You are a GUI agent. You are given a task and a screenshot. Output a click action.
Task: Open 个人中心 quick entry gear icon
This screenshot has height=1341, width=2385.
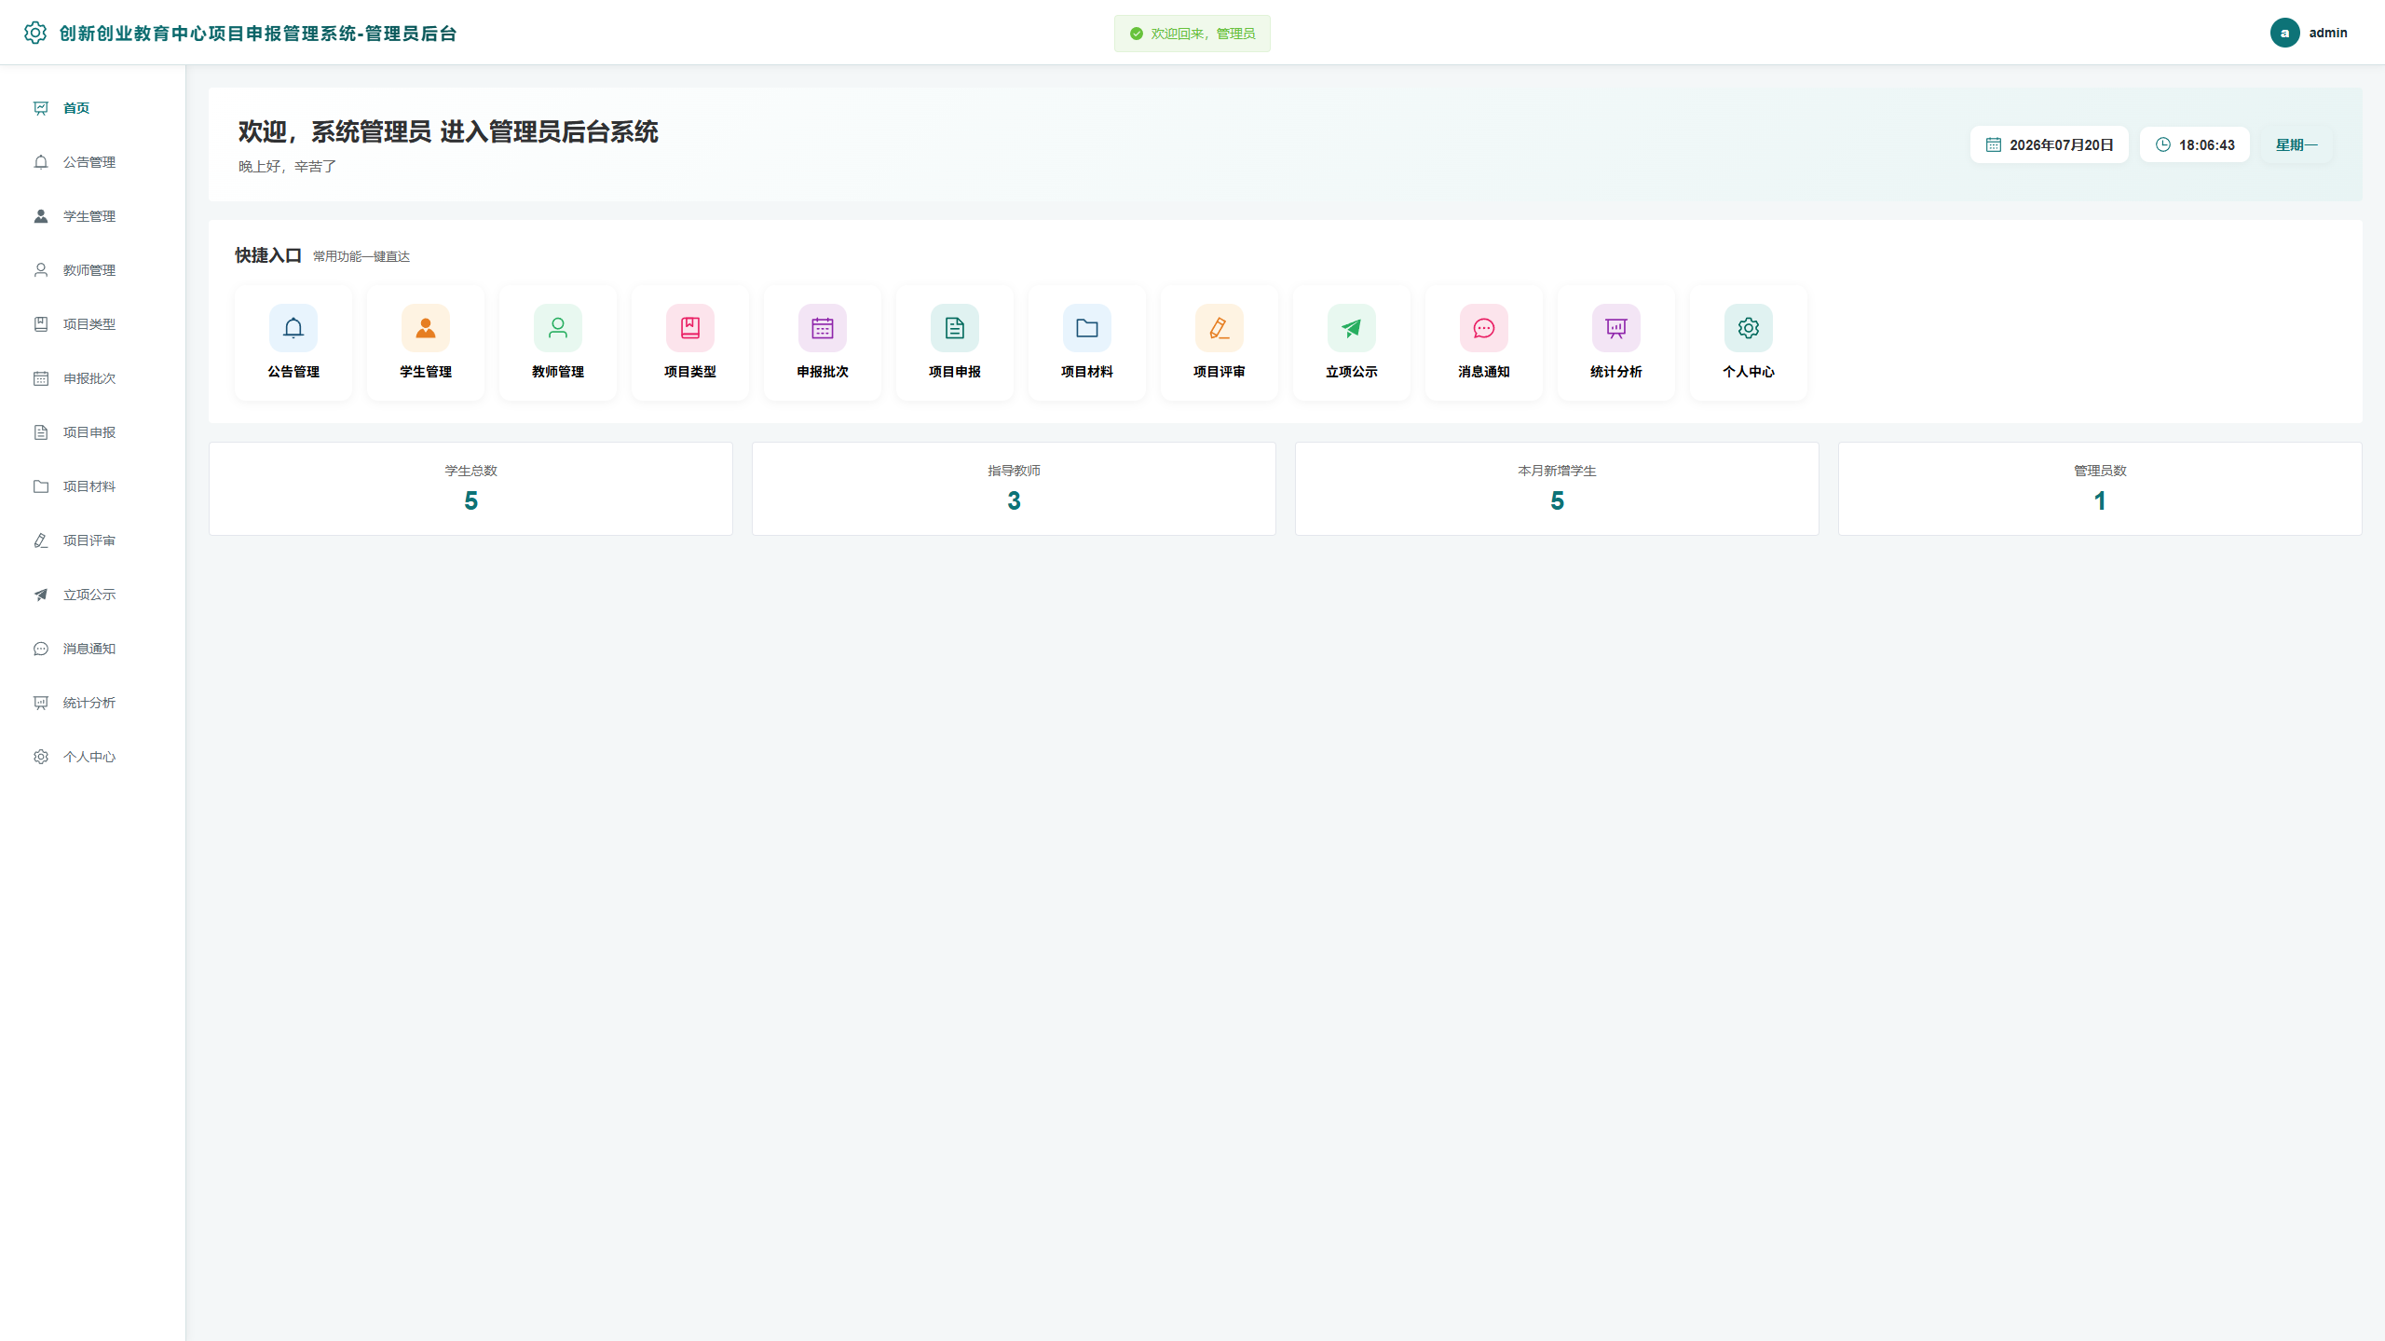coord(1749,328)
